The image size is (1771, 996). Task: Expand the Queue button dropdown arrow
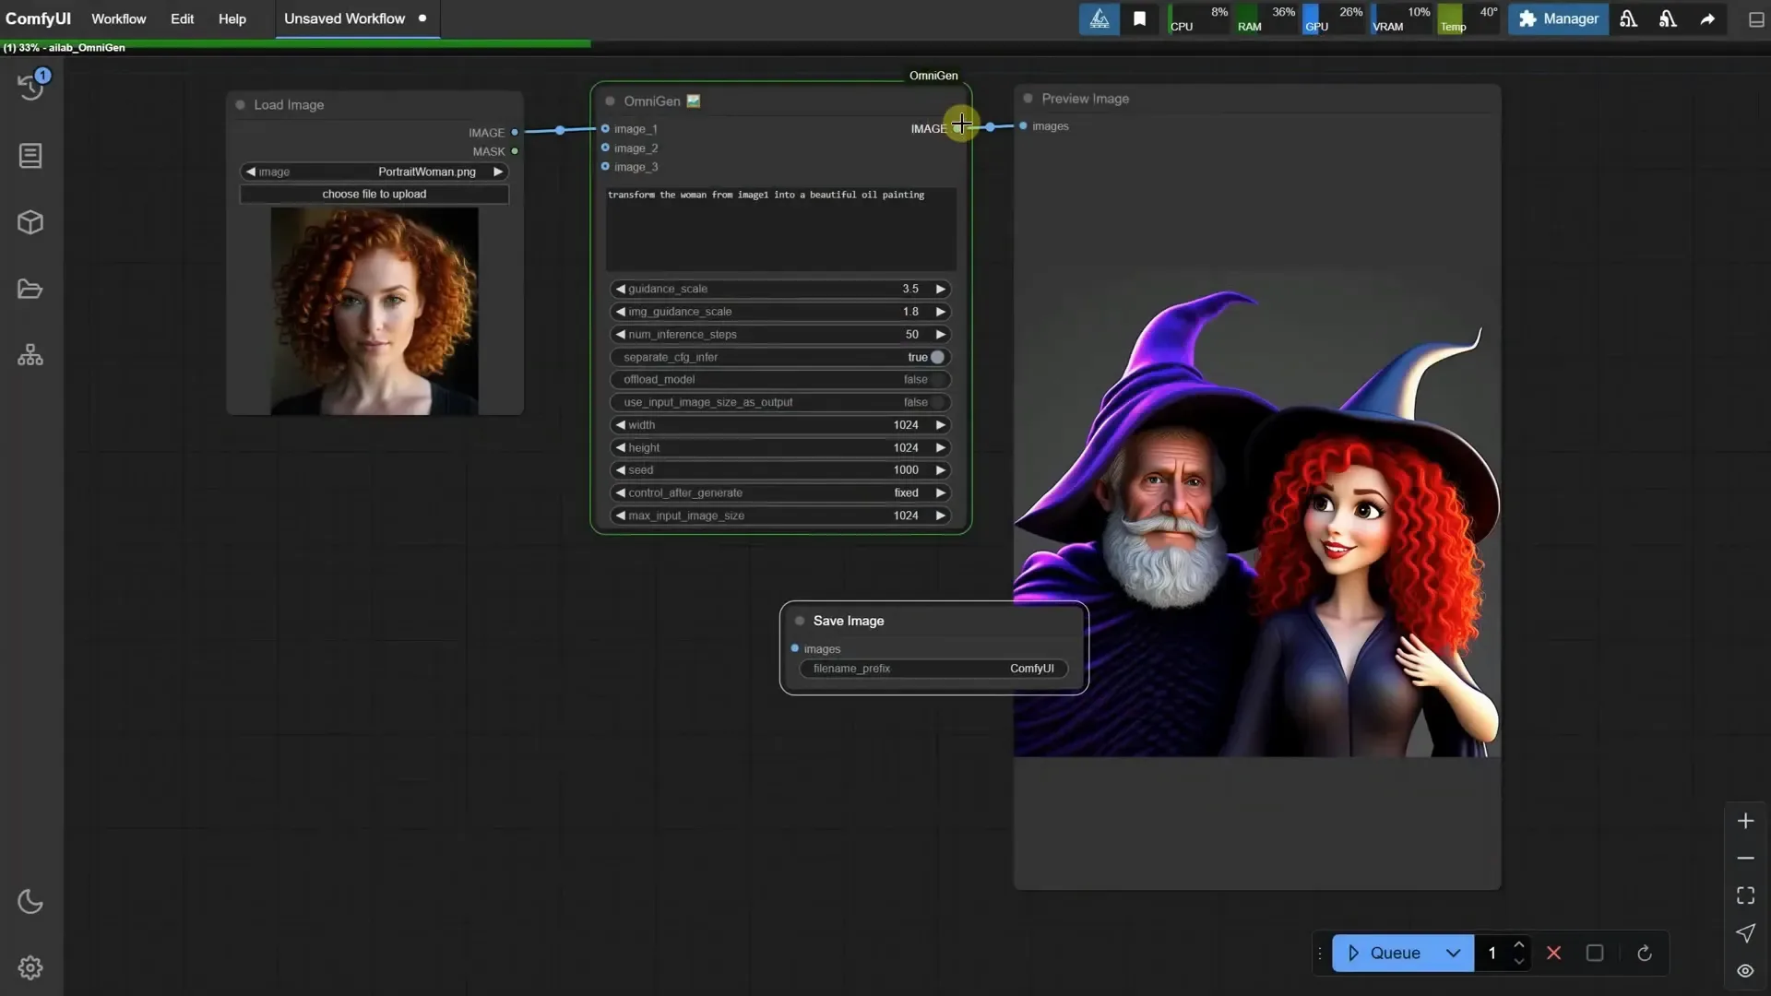coord(1453,954)
